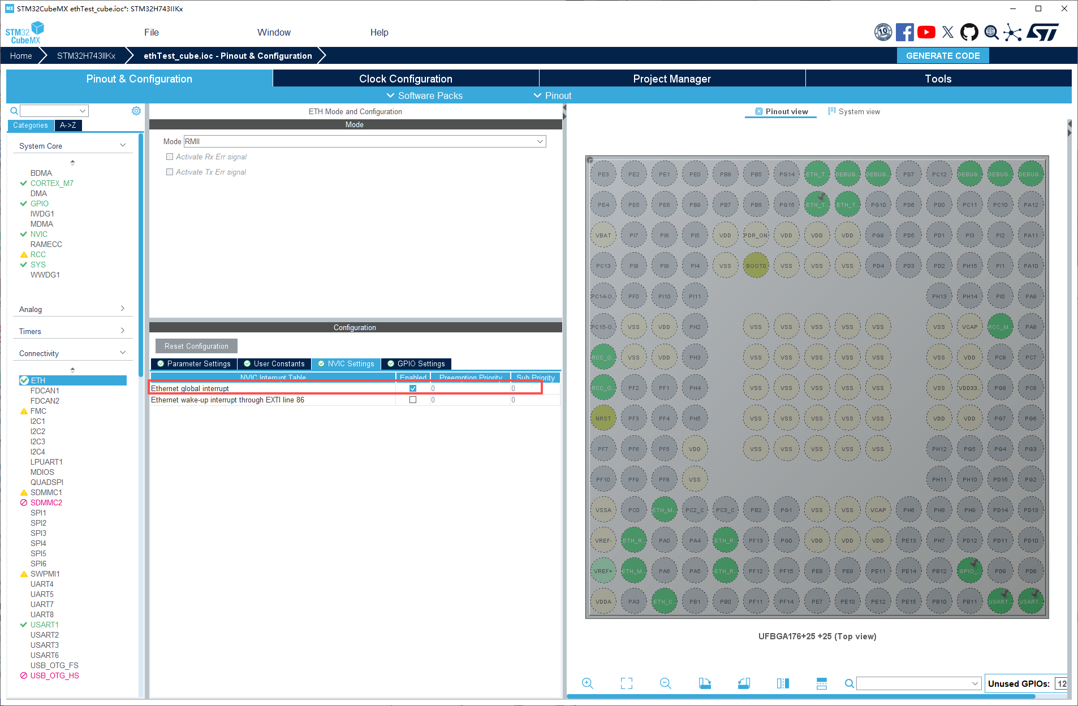Open the ST 10 years anniversary badge

point(883,32)
